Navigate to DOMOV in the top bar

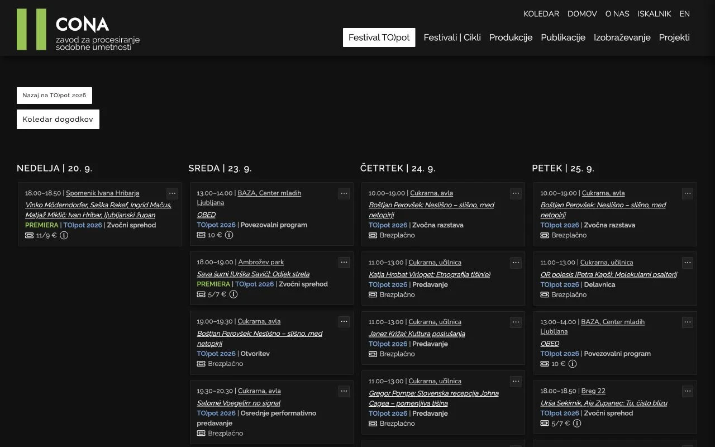(x=582, y=14)
